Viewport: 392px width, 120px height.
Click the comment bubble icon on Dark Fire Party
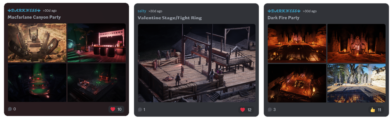pos(270,110)
